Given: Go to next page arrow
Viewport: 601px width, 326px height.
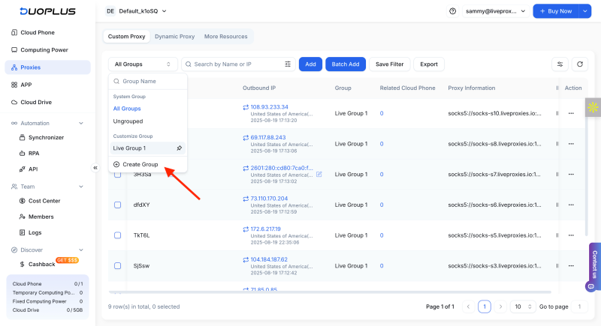Looking at the screenshot, I should pos(500,307).
